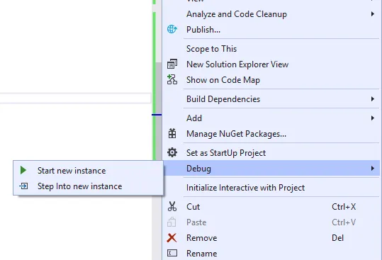Click the Step Into new instance arrow icon
This screenshot has width=382, height=260.
[x=23, y=186]
